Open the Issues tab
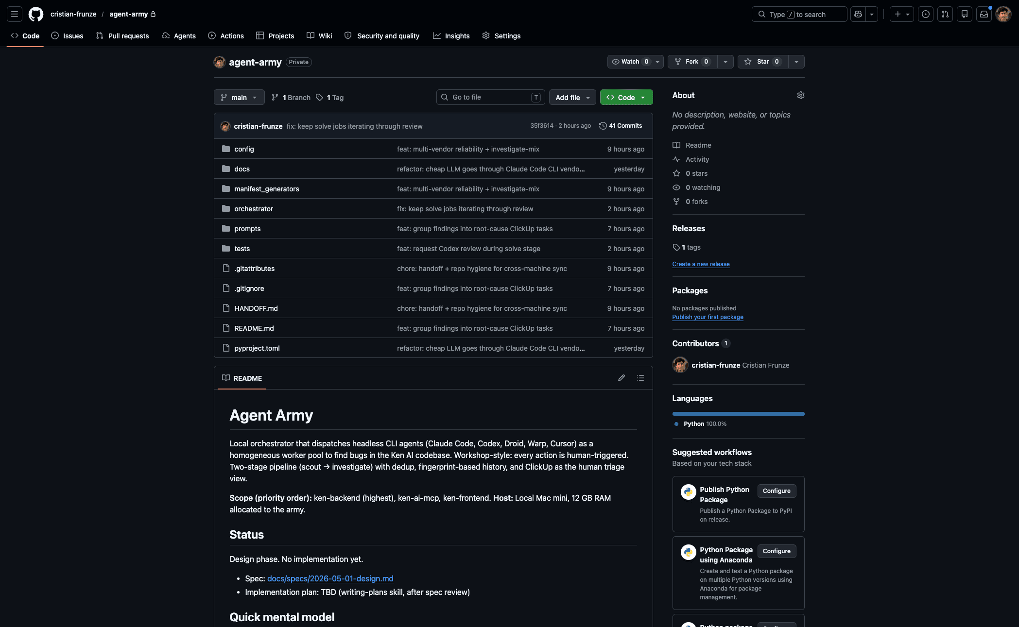This screenshot has width=1019, height=627. 67,35
